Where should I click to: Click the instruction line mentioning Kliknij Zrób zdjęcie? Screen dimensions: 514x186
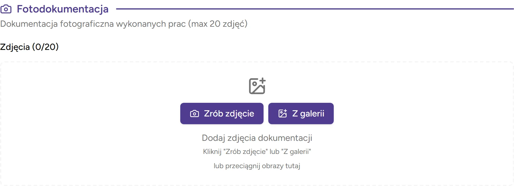point(257,152)
